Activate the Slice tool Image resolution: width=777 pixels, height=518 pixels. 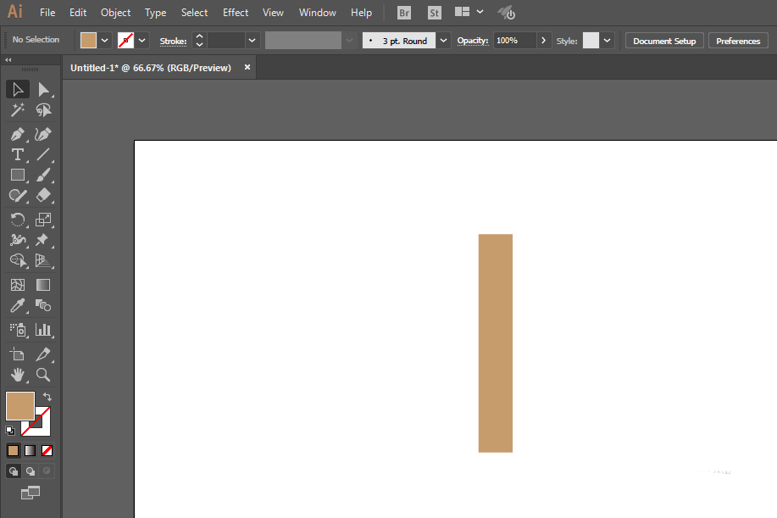click(43, 354)
